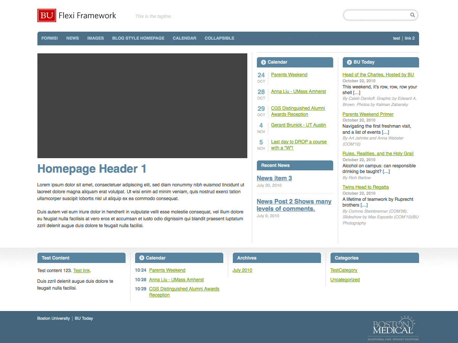Click arrow icon in footer Calendar header
The height and width of the screenshot is (343, 458).
coord(142,258)
